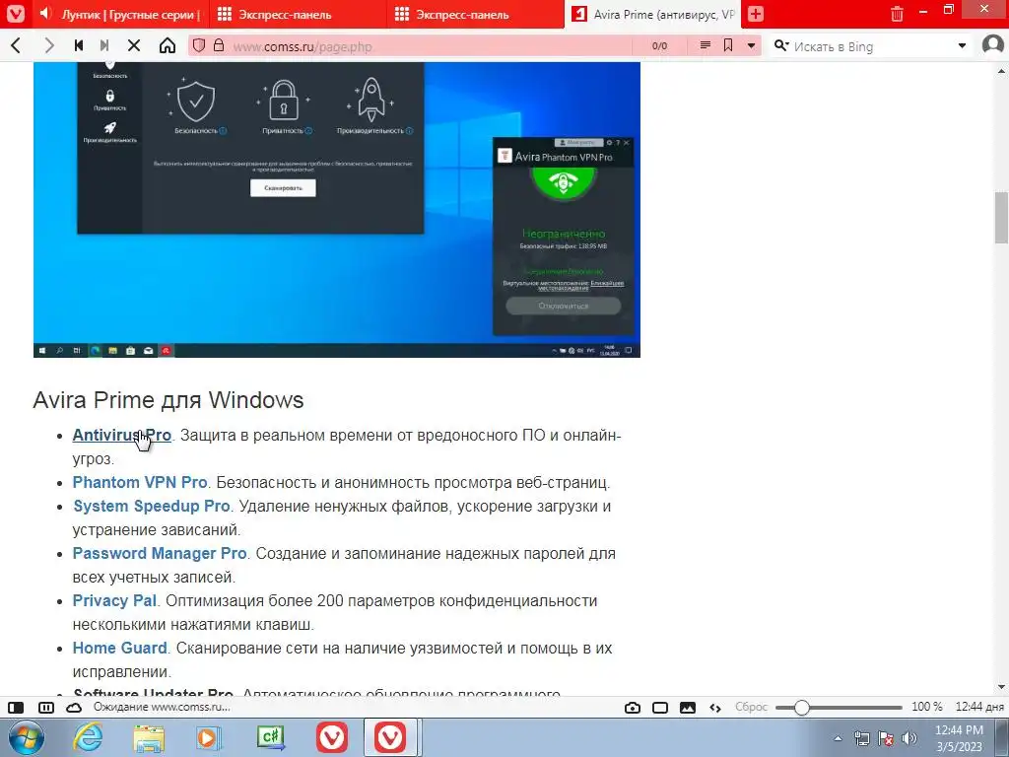Open the Vivaldi menu logo button
This screenshot has height=757, width=1009.
click(15, 14)
